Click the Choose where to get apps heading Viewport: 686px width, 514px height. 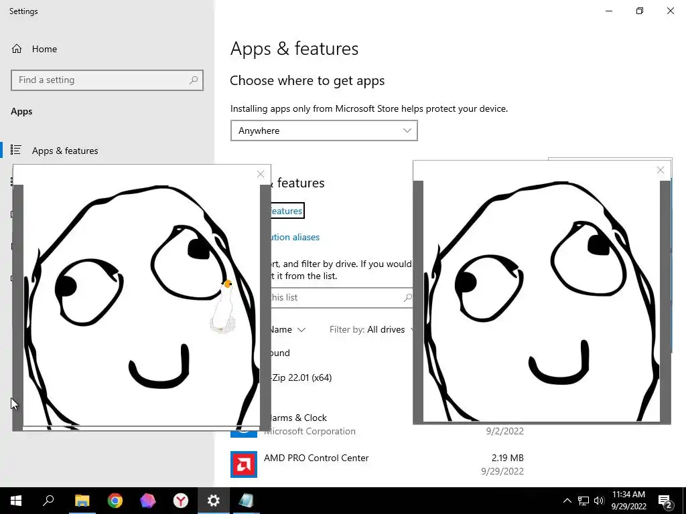click(x=307, y=81)
